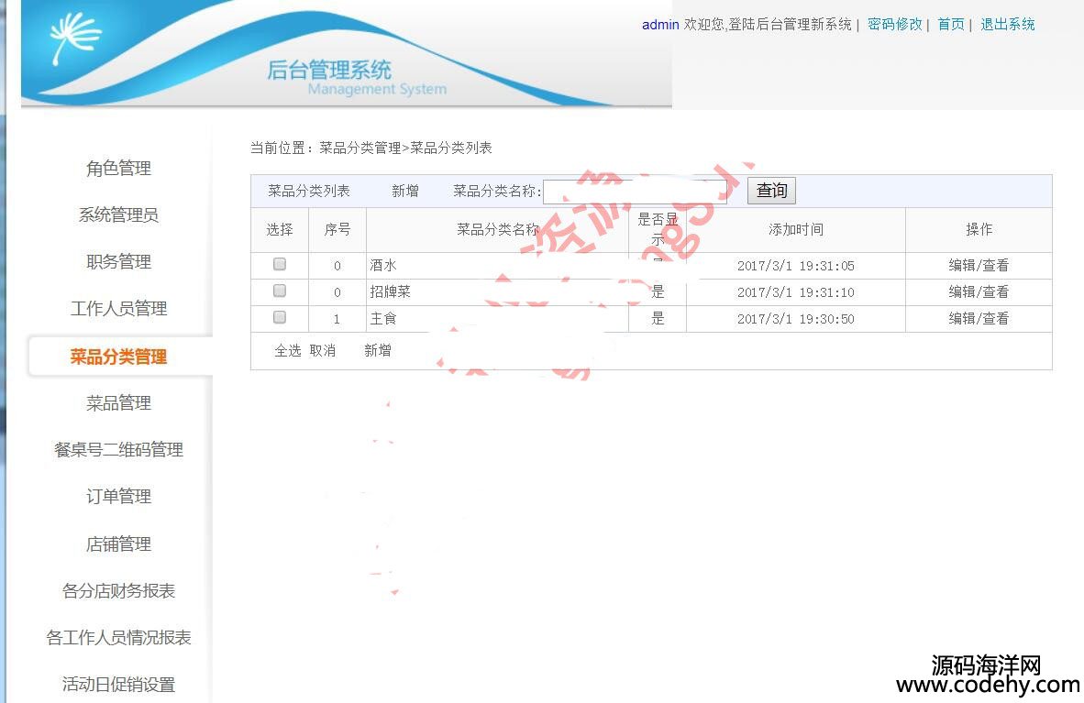The image size is (1084, 703).
Task: Open 角色管理 in the sidebar
Action: coord(118,168)
